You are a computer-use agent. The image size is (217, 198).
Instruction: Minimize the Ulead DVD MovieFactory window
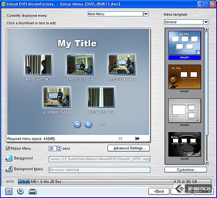[x=200, y=4]
